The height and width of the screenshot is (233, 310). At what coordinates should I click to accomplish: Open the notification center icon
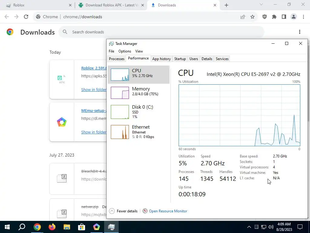coord(300,227)
